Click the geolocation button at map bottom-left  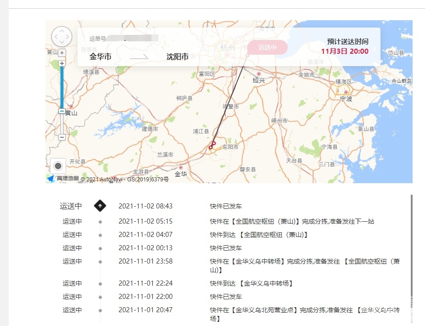pos(58,166)
